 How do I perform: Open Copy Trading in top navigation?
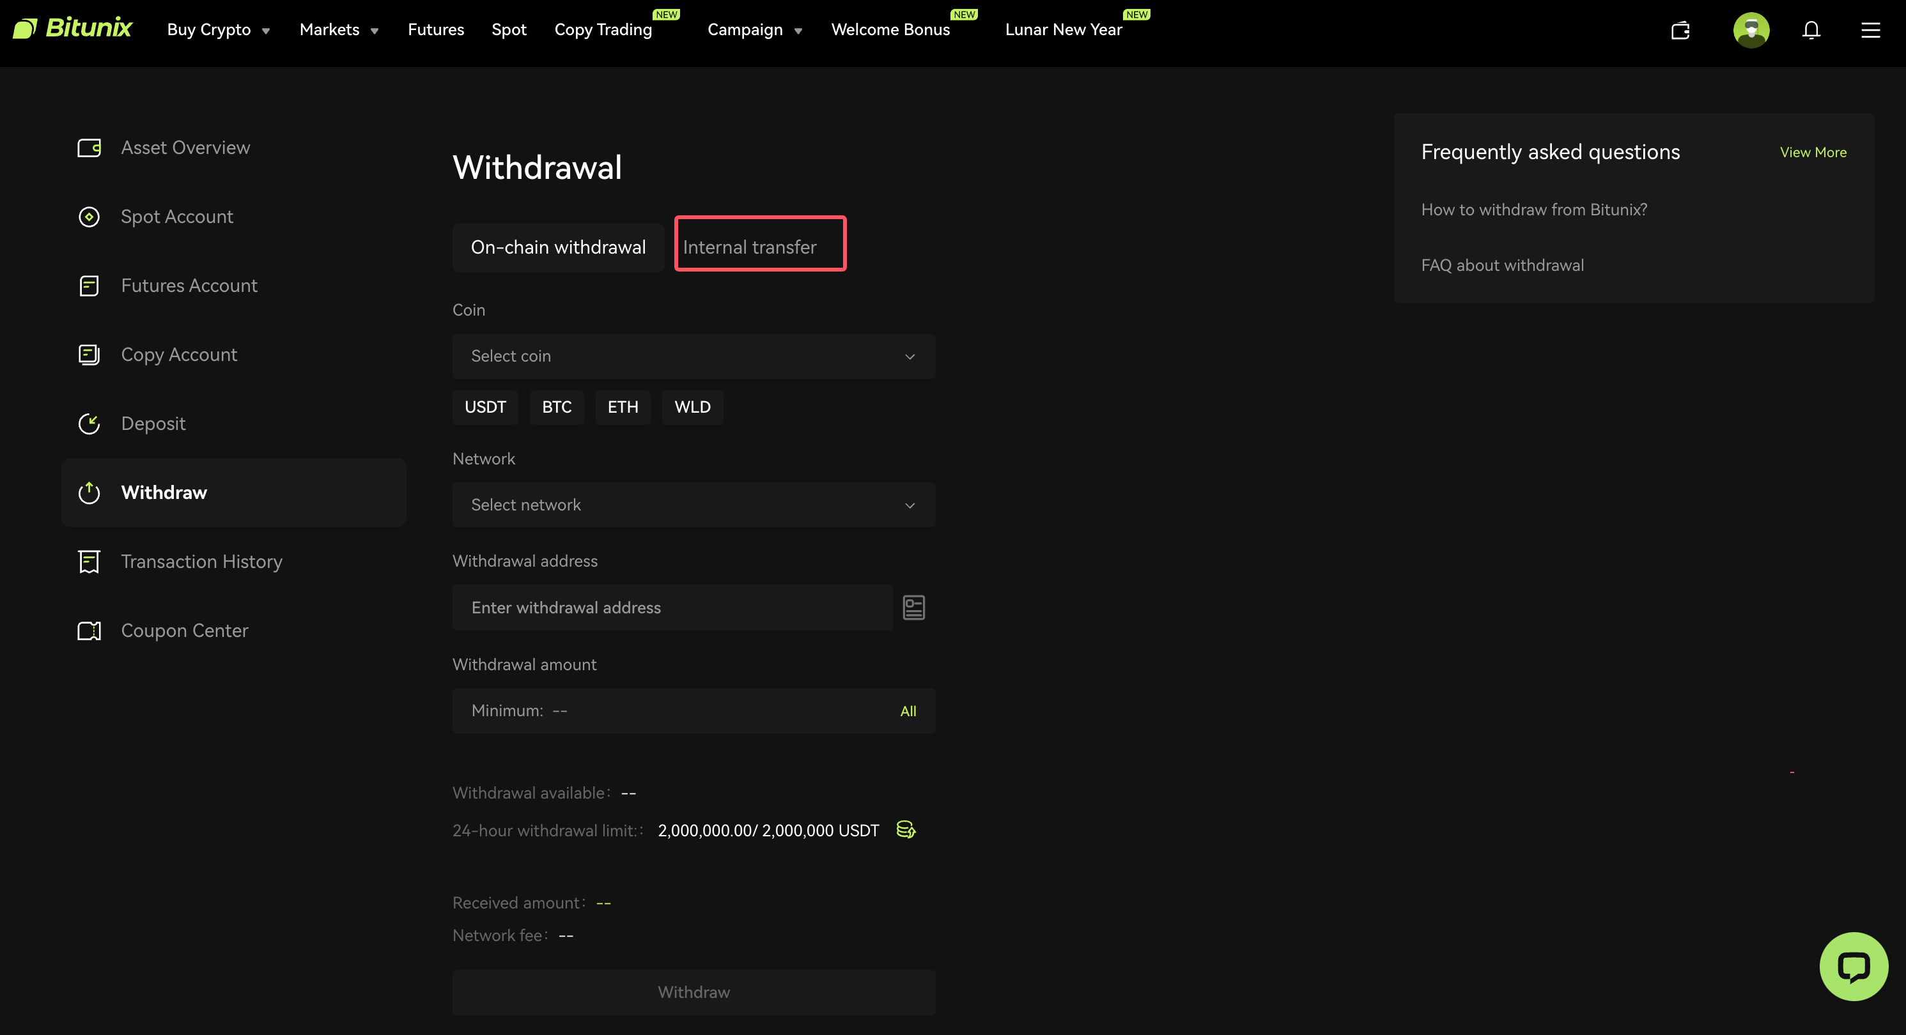coord(603,29)
